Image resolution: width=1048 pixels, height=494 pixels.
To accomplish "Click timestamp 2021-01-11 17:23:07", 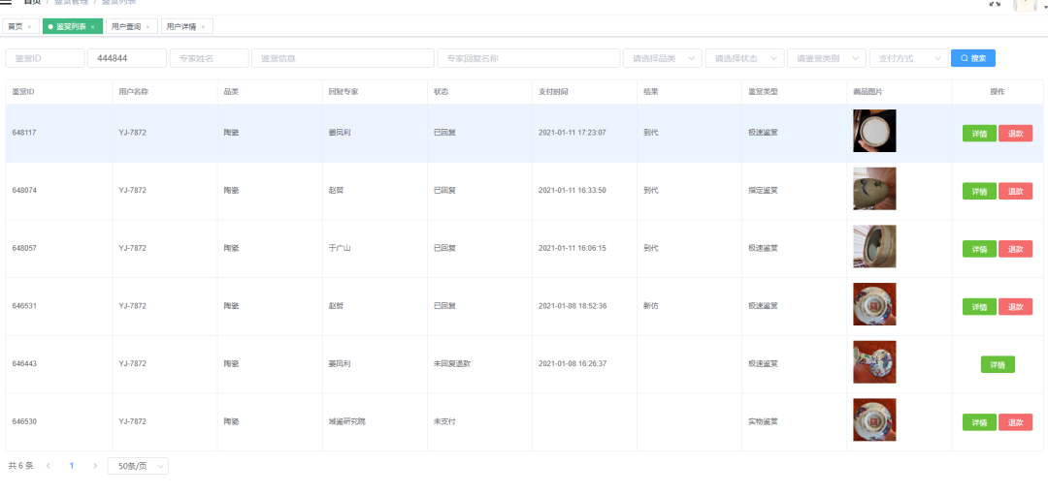I will pos(573,133).
